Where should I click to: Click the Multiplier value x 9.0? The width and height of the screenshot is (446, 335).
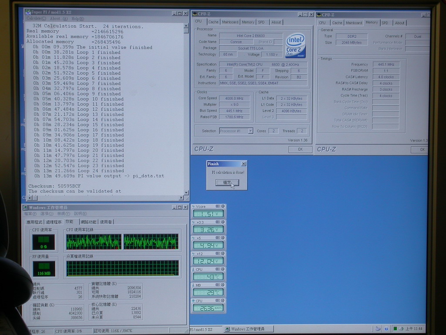pyautogui.click(x=234, y=105)
